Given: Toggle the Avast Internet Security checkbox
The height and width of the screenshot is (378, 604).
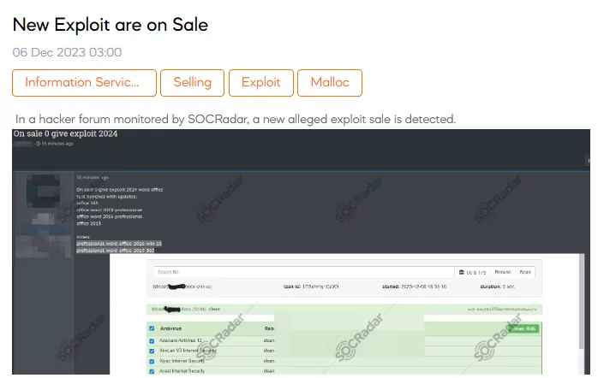Looking at the screenshot, I should pyautogui.click(x=152, y=371).
